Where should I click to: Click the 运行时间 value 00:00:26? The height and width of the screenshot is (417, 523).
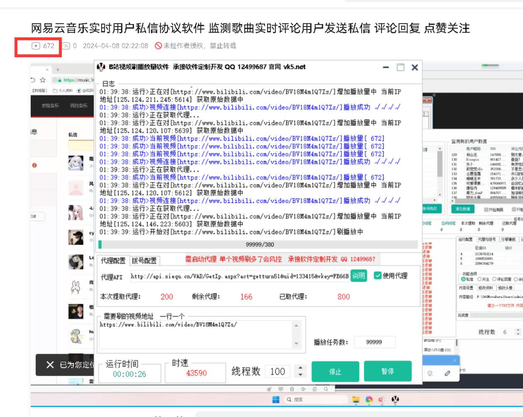[129, 374]
